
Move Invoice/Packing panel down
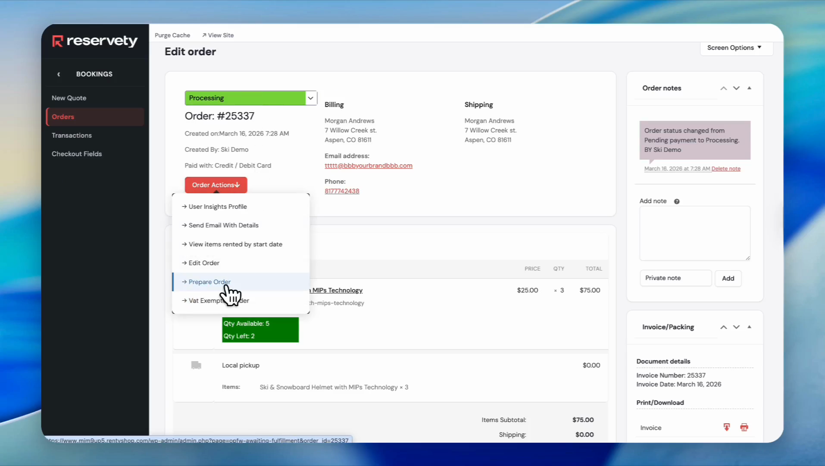[x=736, y=327]
